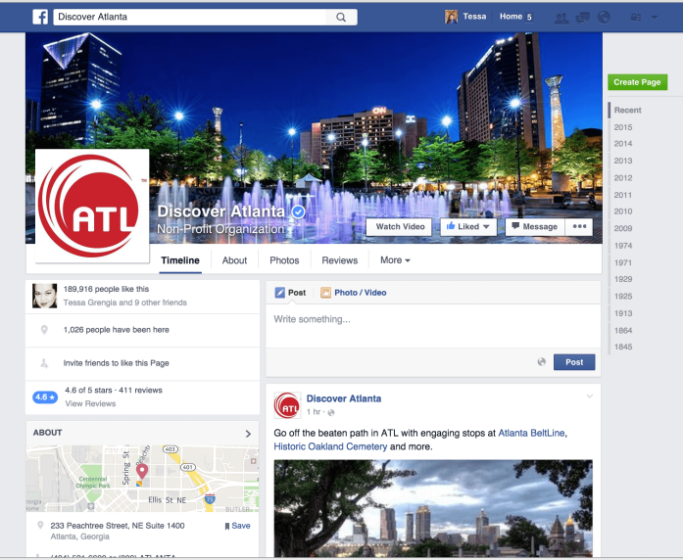Jump to 1929 in timeline navigator
Screen dimensions: 683x560
[623, 279]
